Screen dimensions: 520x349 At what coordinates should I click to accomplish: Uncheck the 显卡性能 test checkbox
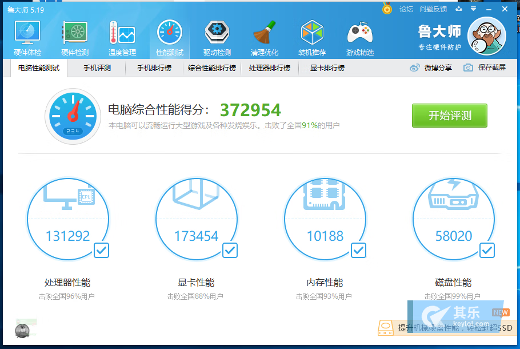tap(230, 250)
